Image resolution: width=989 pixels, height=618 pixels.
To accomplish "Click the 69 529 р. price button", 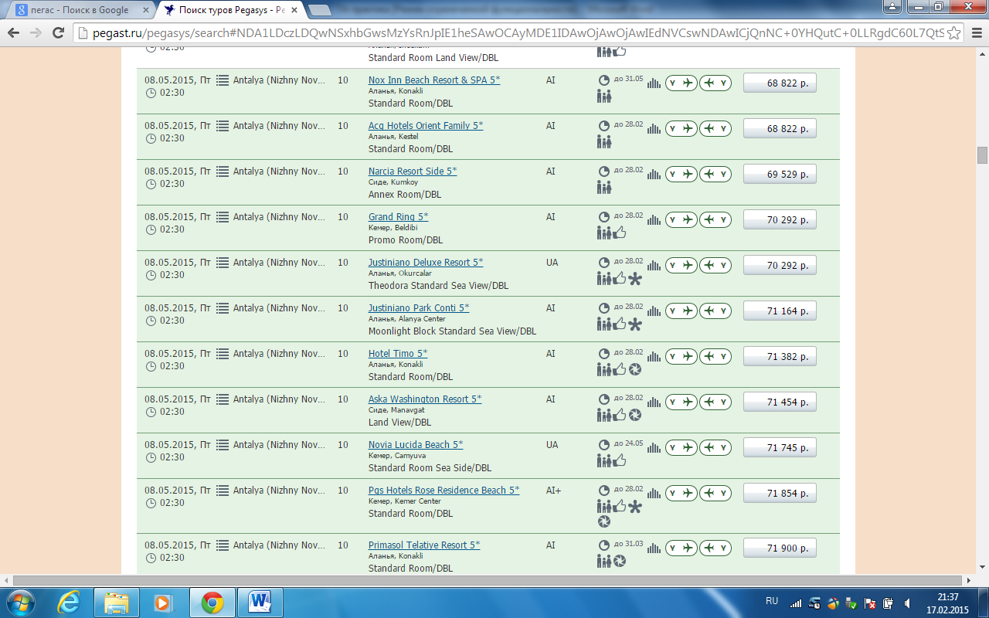I will pyautogui.click(x=780, y=175).
